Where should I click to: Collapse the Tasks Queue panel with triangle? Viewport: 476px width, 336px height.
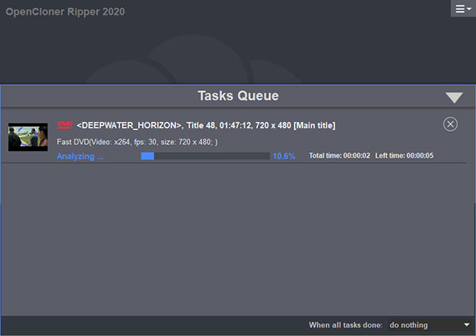pyautogui.click(x=454, y=97)
